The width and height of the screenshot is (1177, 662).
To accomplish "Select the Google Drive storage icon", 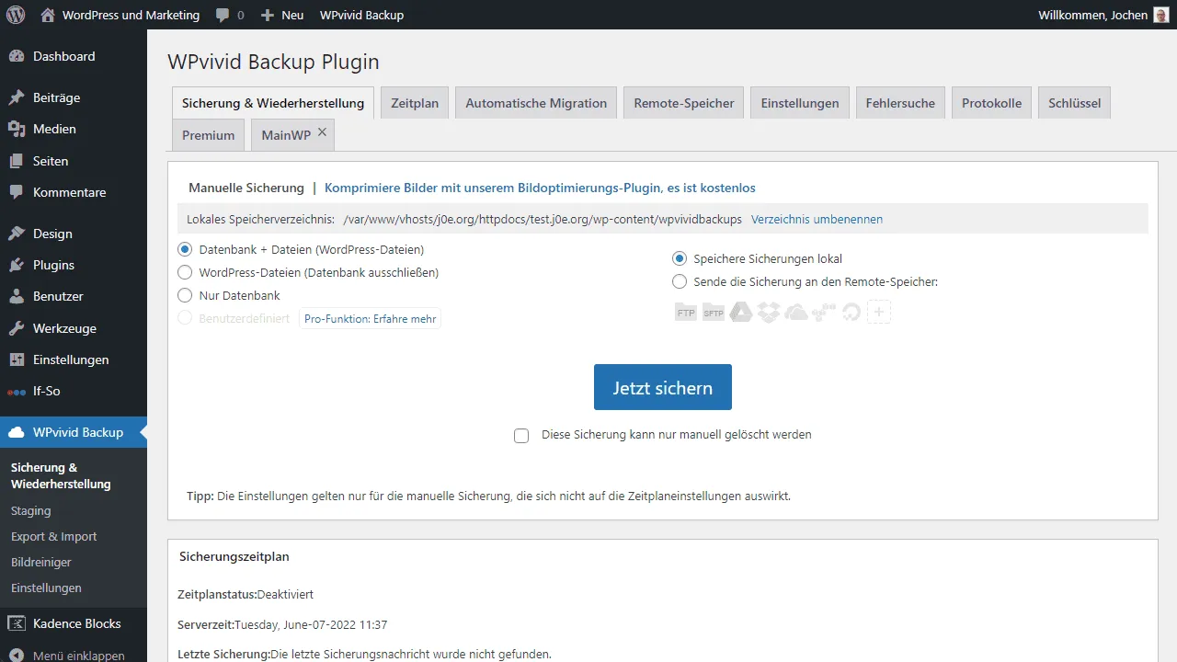I will tap(741, 313).
